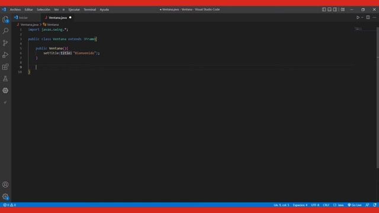Click the setTitle method call
379x213 pixels.
[51, 53]
